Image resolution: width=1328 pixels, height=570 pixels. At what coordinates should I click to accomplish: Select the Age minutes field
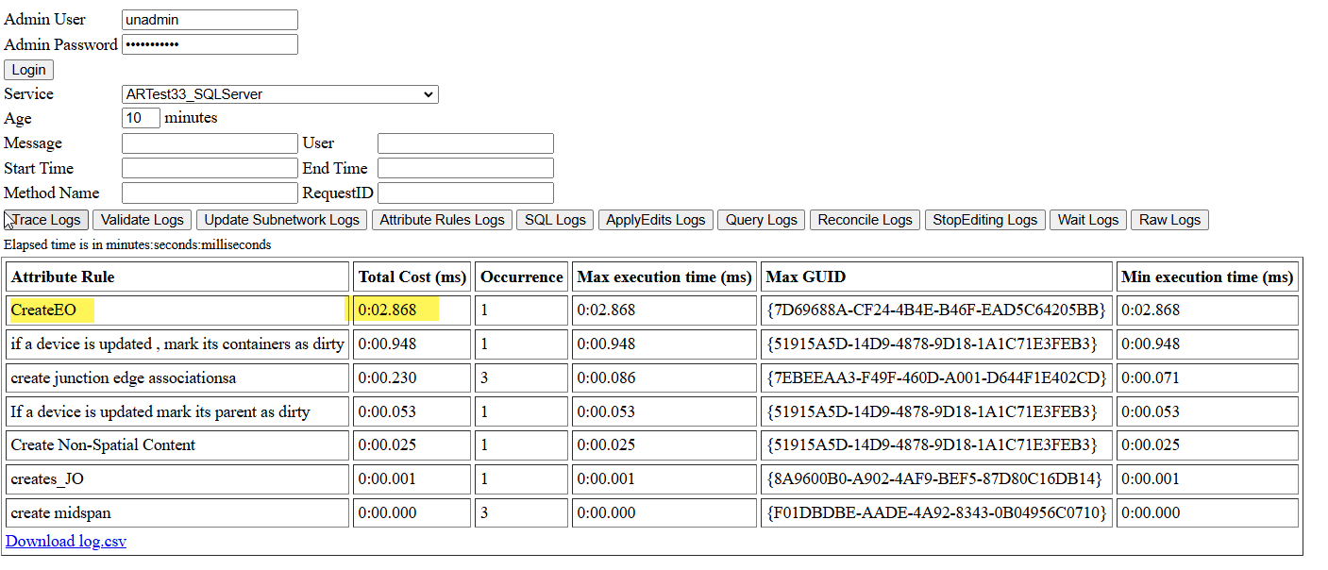tap(141, 118)
